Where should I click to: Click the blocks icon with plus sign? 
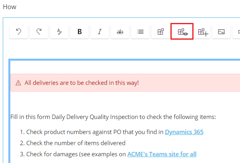[203, 32]
